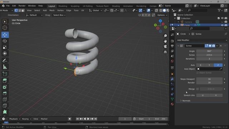
Task: Select the Bevel tool
Action: point(5,93)
